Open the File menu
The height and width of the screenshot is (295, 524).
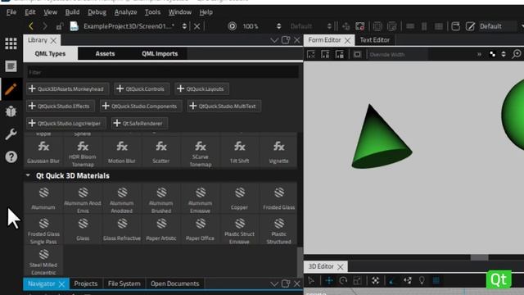pos(11,12)
